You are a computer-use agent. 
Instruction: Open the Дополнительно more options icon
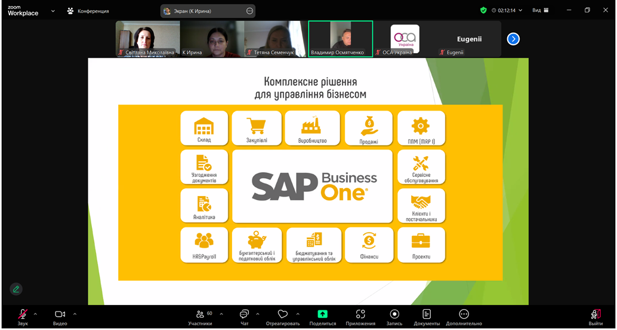coord(464,314)
